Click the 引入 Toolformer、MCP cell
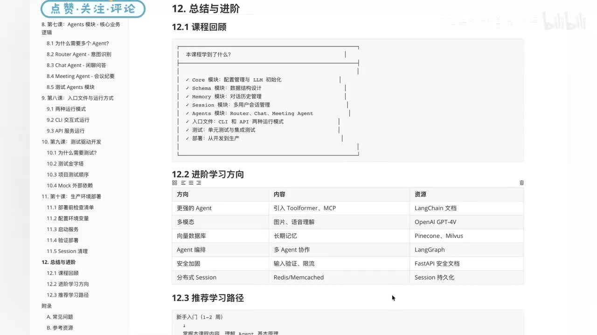597x335 pixels. point(339,208)
